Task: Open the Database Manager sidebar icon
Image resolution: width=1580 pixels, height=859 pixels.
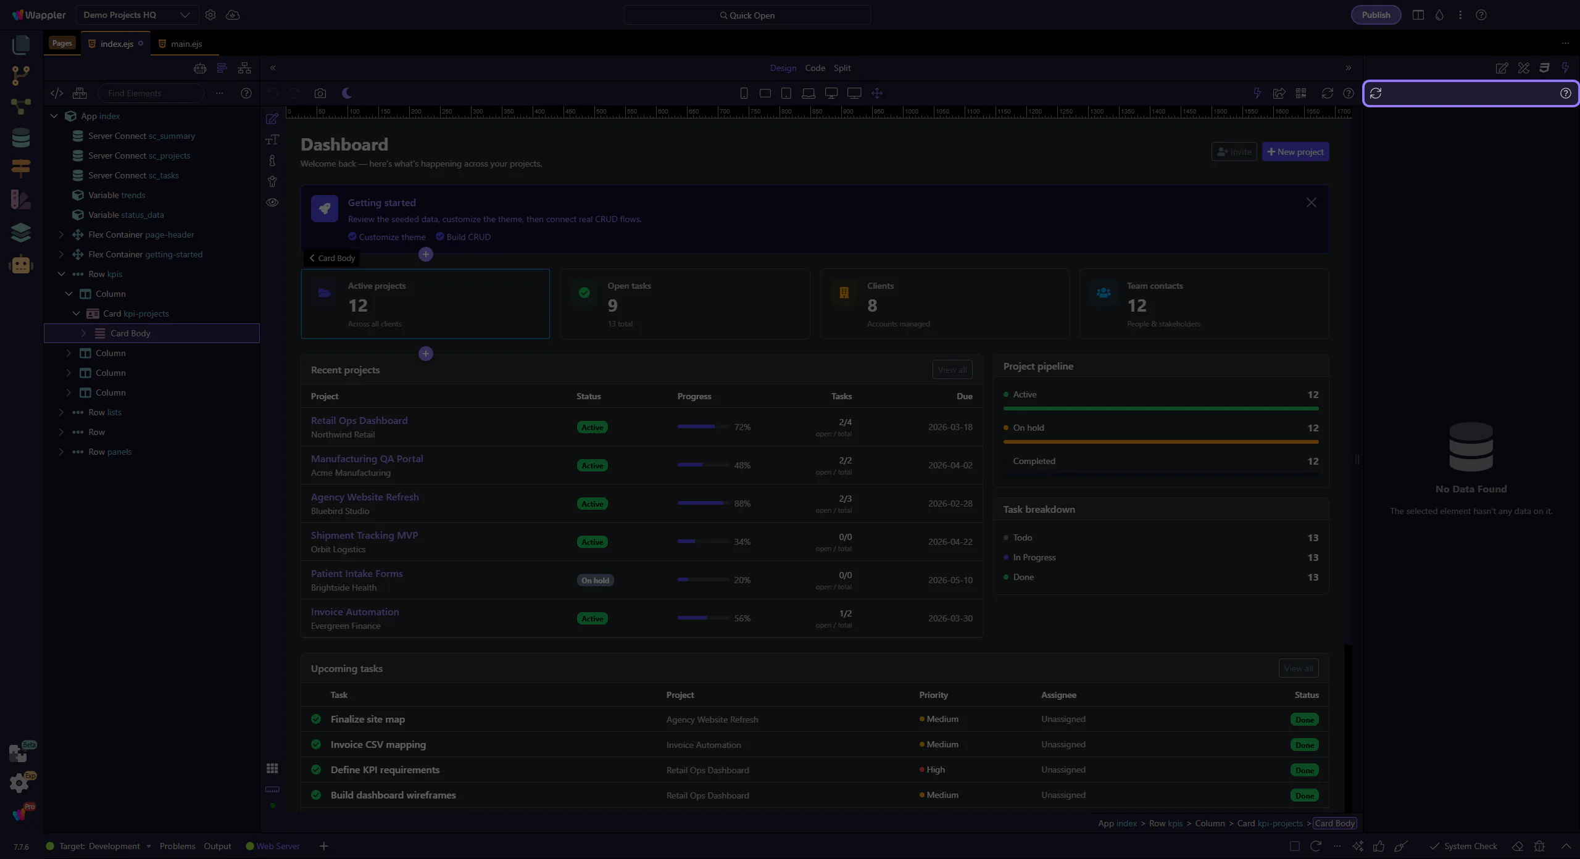Action: pyautogui.click(x=20, y=138)
